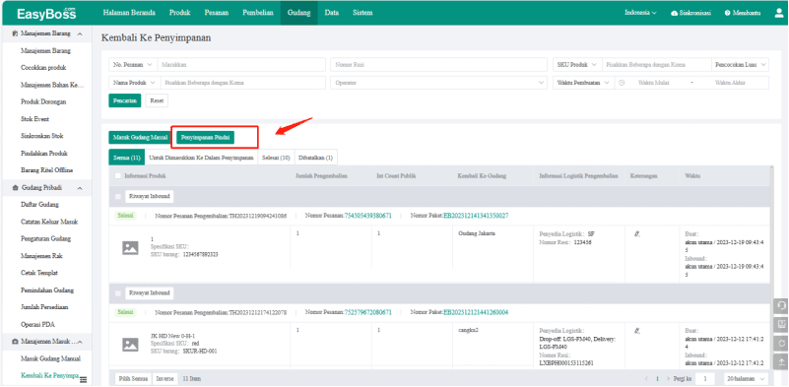Open the Waktu Pembuatan time-type dropdown
The width and height of the screenshot is (789, 387).
pos(583,83)
